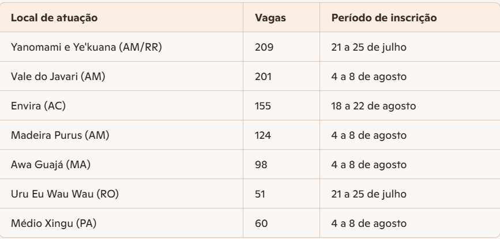Select the 209 vacancies cell
The image size is (500, 239).
click(x=262, y=47)
